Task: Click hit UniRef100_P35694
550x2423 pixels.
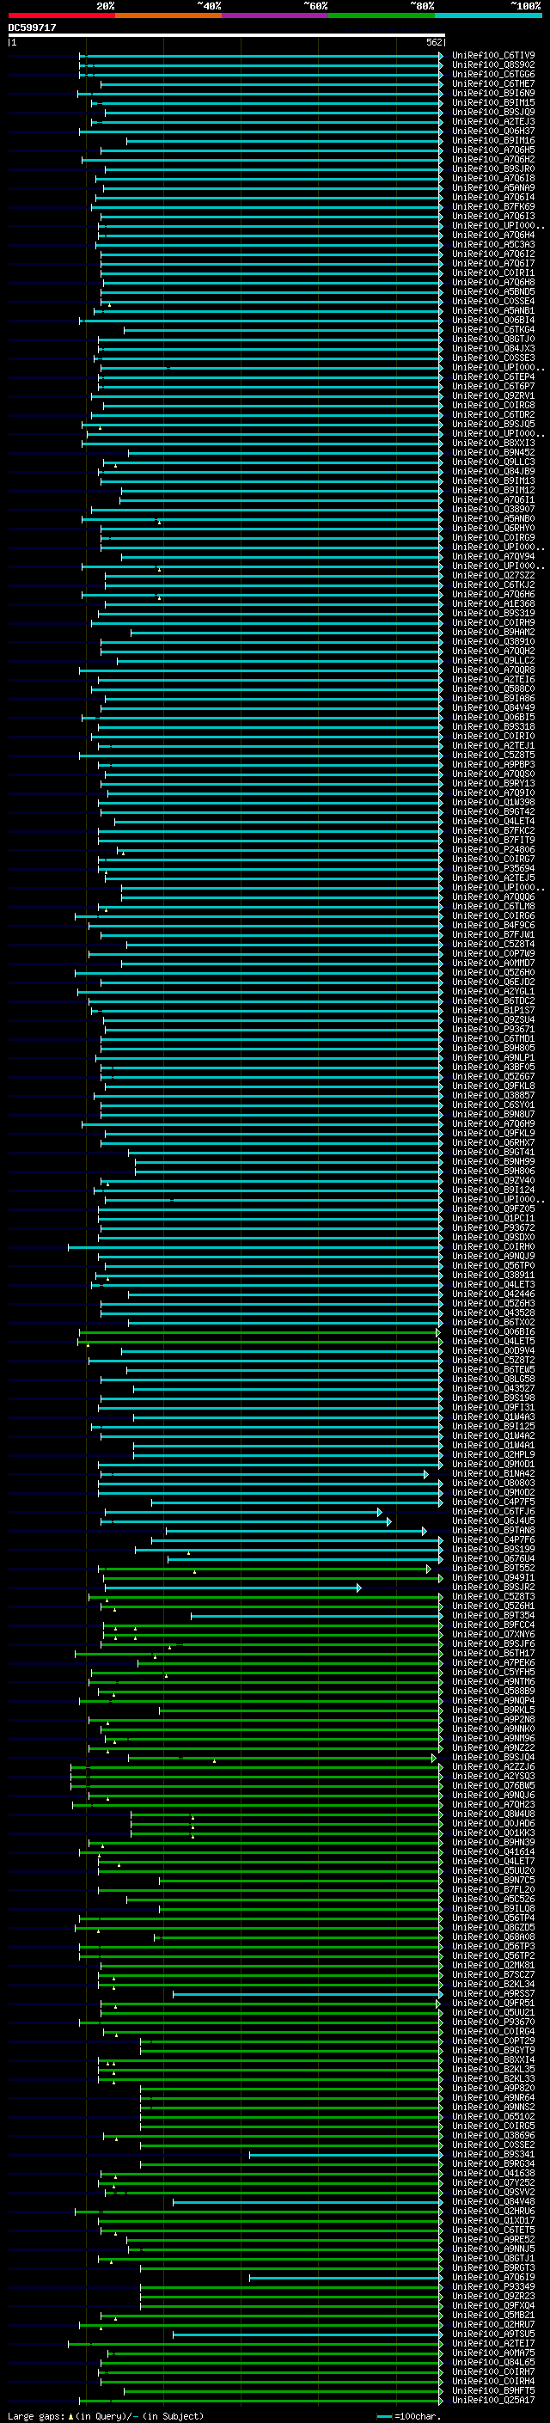Action: coord(492,868)
